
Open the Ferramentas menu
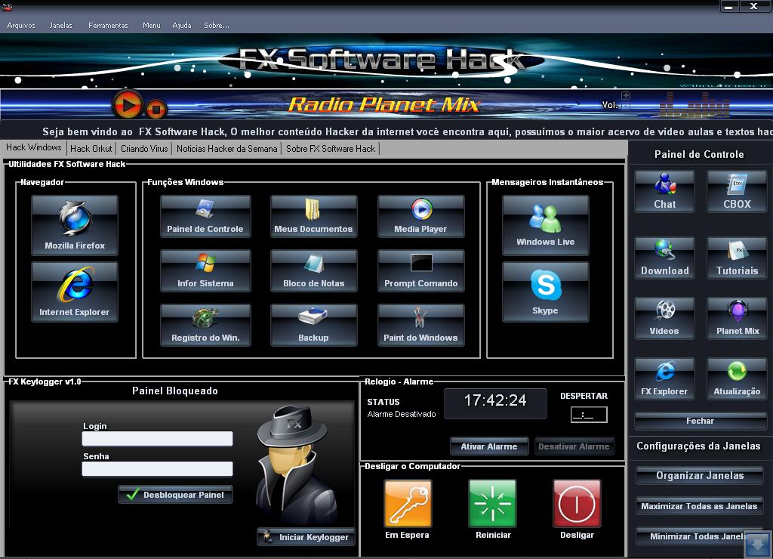pyautogui.click(x=108, y=25)
